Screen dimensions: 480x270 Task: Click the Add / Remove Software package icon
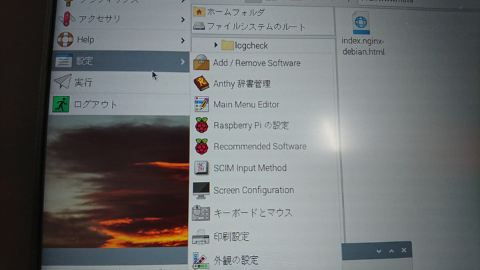[x=201, y=63]
